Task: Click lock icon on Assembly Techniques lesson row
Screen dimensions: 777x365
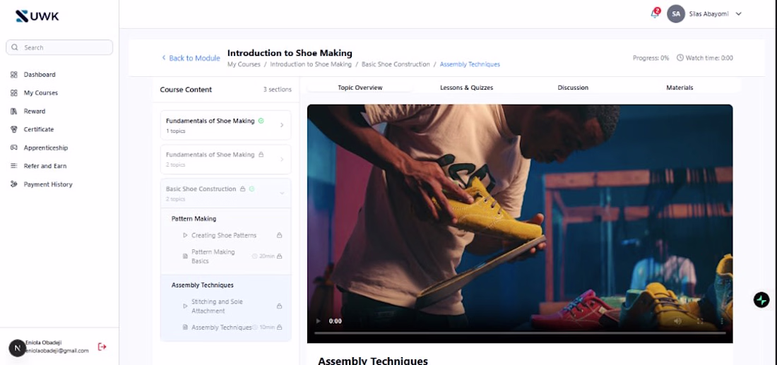Action: pyautogui.click(x=280, y=328)
